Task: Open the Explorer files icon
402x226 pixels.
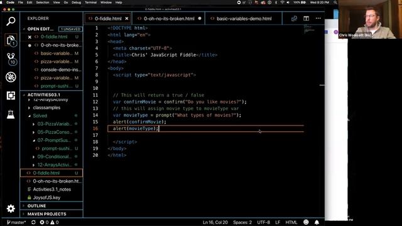Action: point(11,40)
